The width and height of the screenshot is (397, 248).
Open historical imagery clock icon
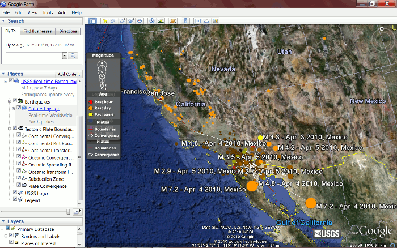[151, 21]
